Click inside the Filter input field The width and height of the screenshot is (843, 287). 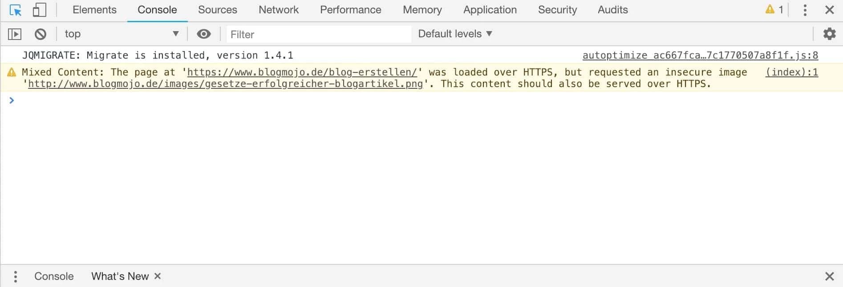pos(318,34)
